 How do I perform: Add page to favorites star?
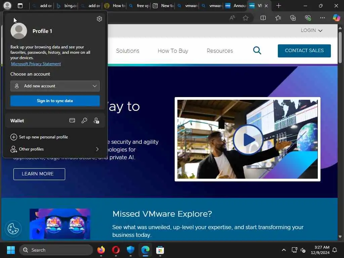[246, 18]
